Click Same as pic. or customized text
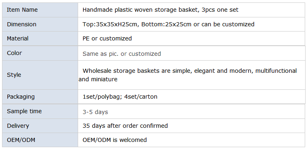 click(121, 54)
